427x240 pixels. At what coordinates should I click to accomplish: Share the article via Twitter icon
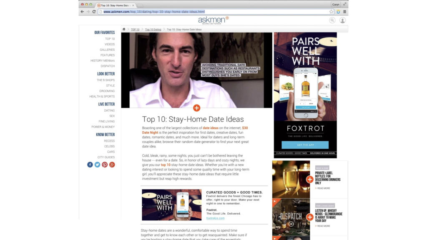click(x=97, y=165)
